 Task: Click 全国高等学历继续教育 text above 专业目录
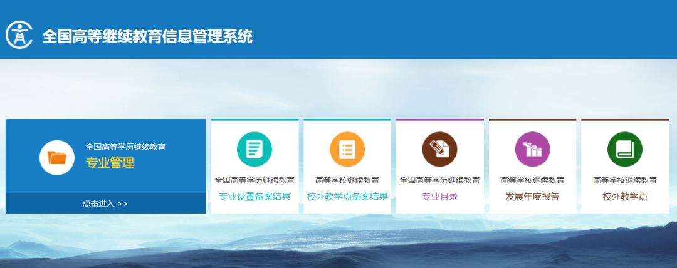[439, 180]
